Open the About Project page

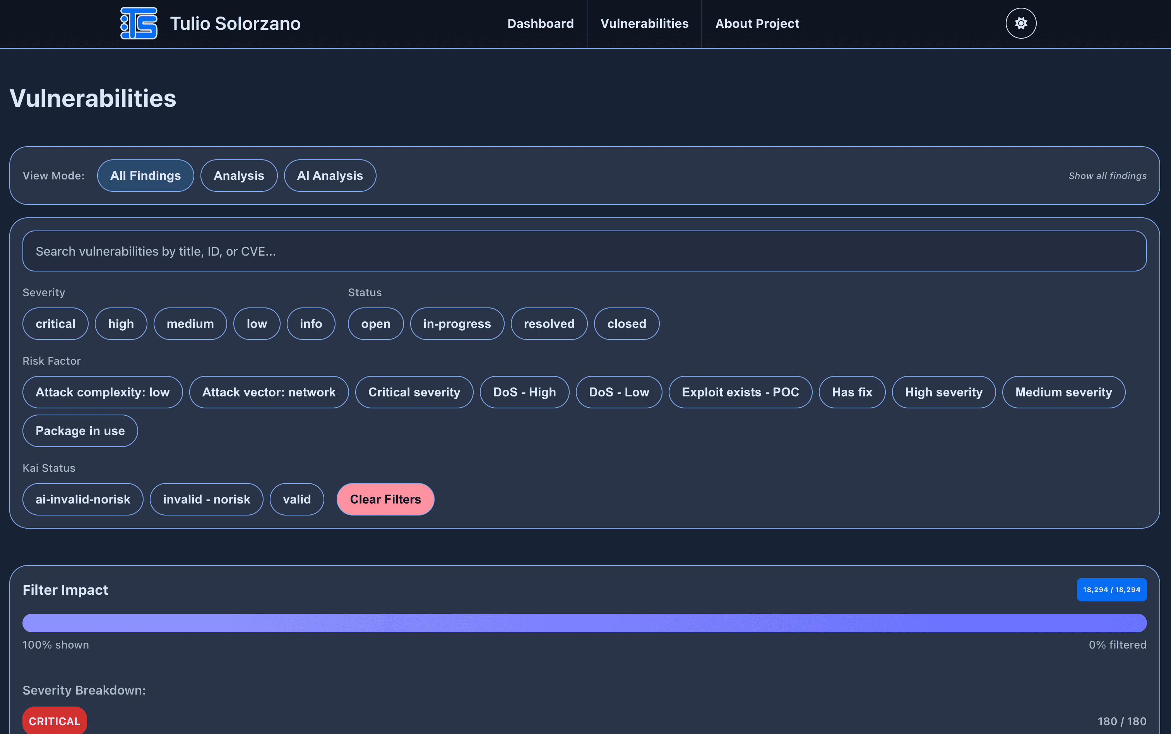pos(757,23)
